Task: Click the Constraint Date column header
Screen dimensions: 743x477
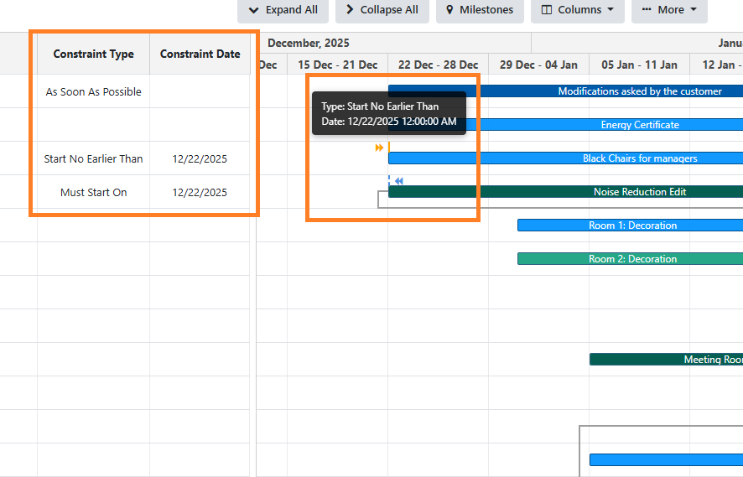Action: [x=200, y=54]
